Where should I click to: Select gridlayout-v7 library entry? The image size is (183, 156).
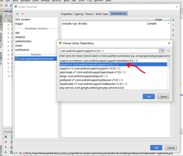point(113,80)
